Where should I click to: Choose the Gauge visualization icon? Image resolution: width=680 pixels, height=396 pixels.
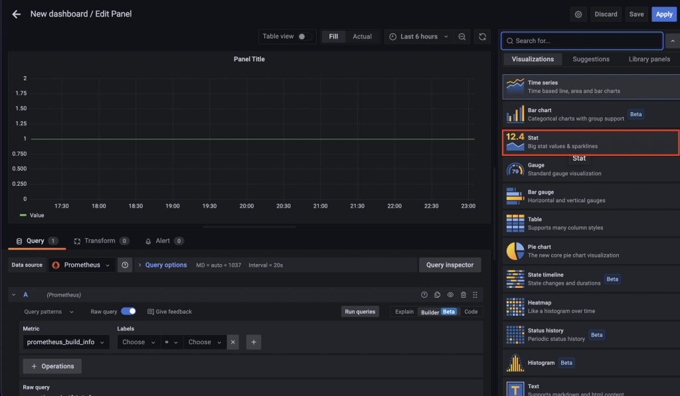(x=515, y=169)
